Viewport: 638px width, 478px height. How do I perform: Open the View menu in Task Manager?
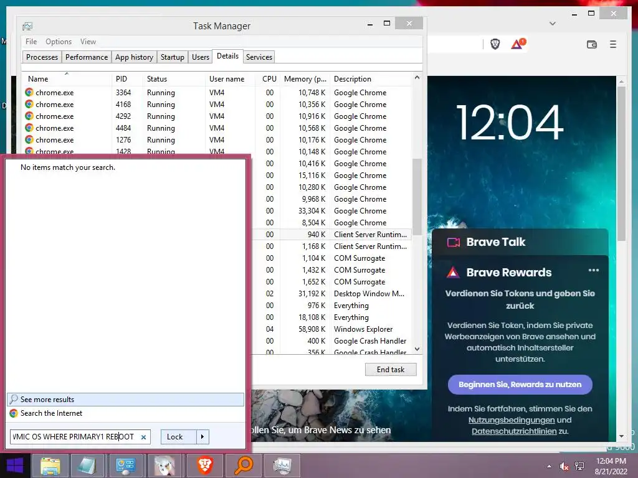pyautogui.click(x=88, y=42)
